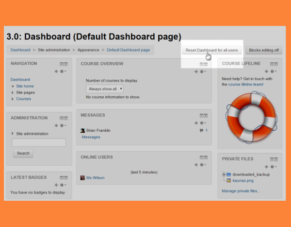The width and height of the screenshot is (291, 227).
Task: Expand the Site pages tree item
Action: click(12, 92)
